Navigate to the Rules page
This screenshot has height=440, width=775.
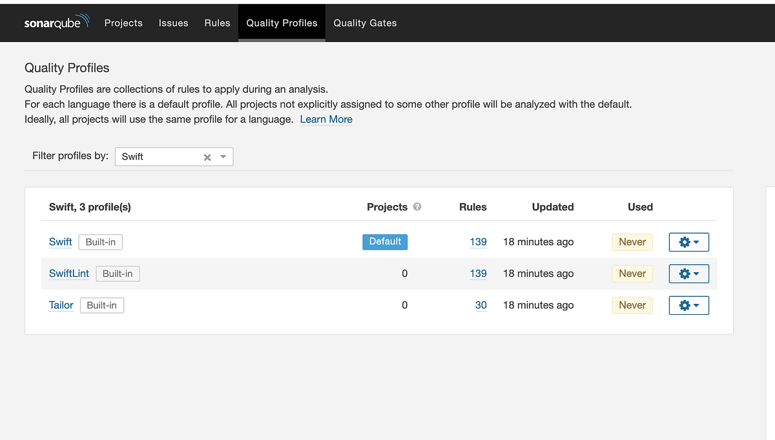(x=217, y=23)
